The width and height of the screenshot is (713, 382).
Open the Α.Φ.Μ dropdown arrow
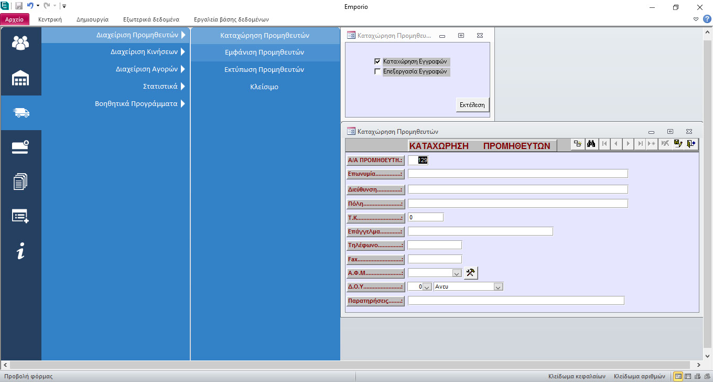point(456,273)
